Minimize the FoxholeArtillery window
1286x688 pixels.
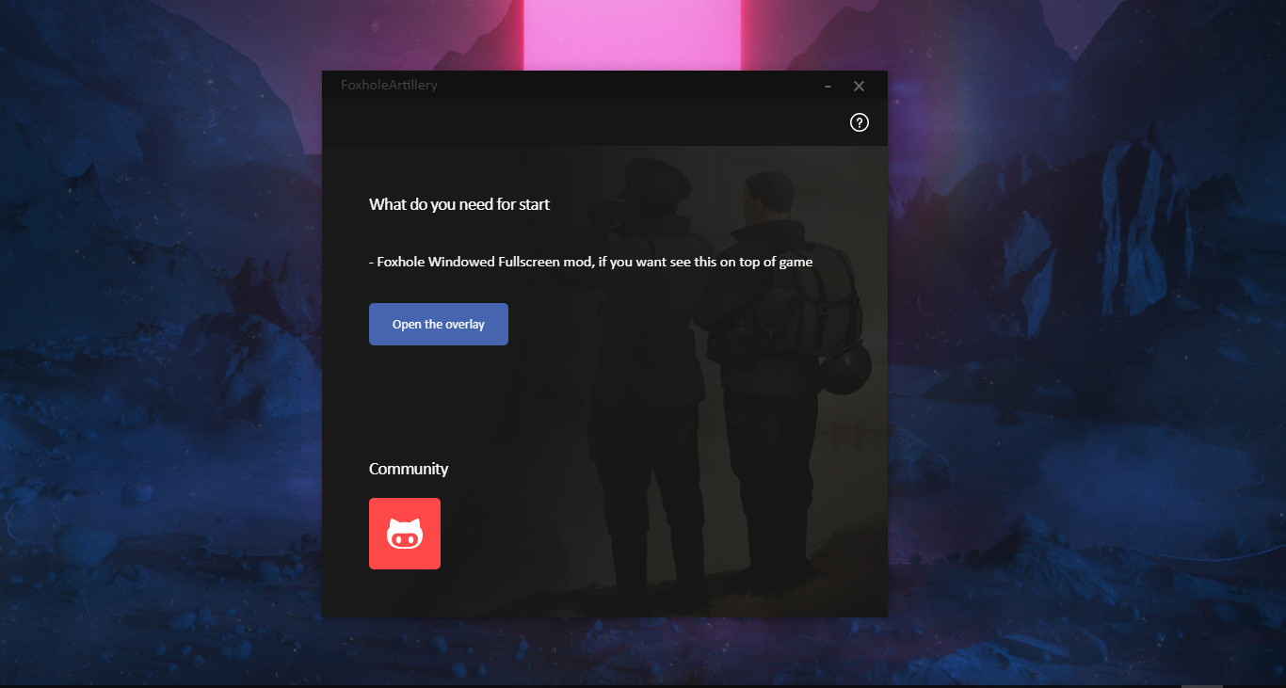(x=828, y=86)
